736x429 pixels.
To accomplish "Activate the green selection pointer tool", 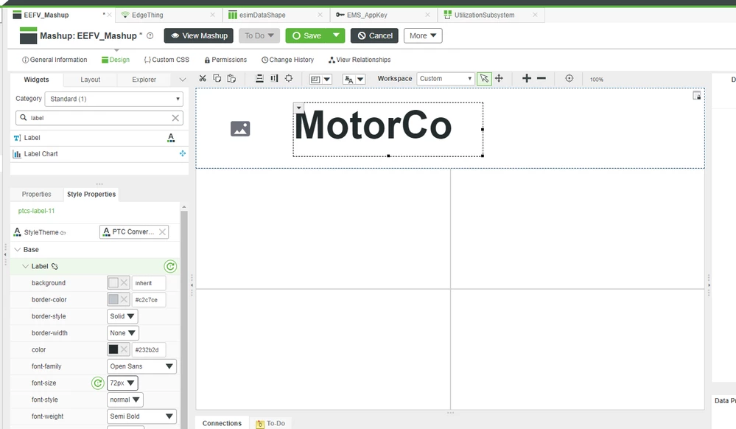I will (484, 78).
